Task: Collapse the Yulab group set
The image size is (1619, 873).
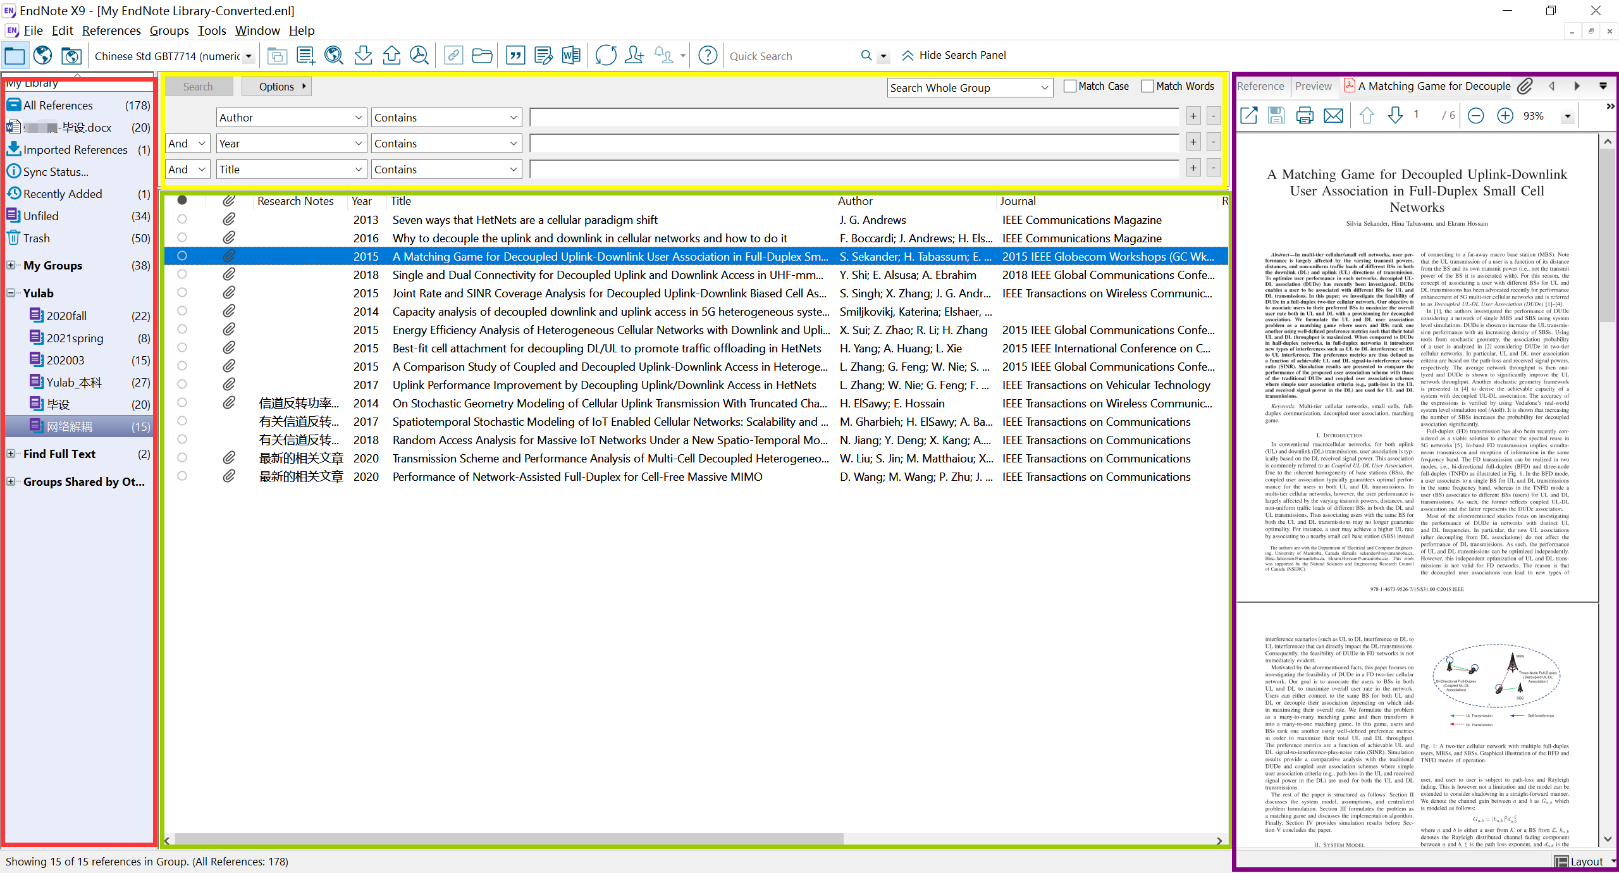Action: click(11, 293)
